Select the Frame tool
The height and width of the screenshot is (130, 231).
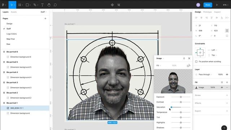tap(19, 5)
